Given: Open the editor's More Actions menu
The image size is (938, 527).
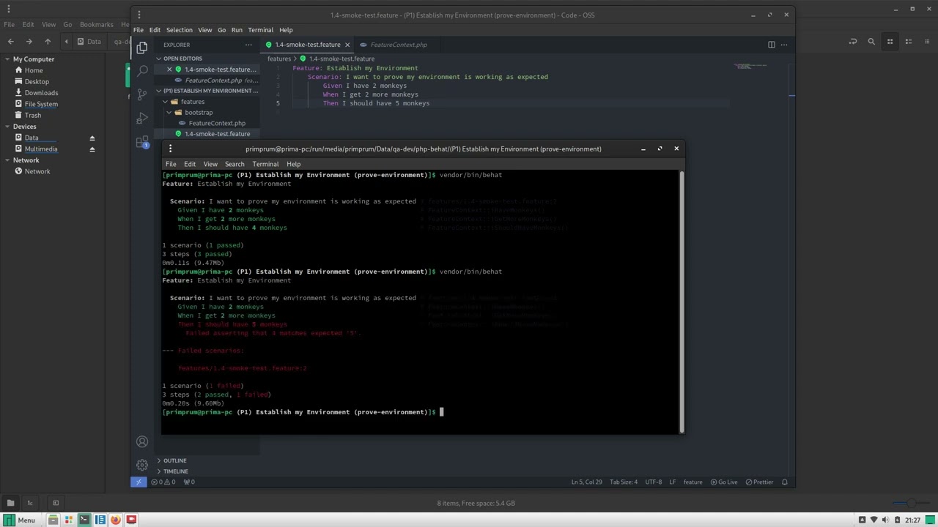Looking at the screenshot, I should tap(785, 45).
